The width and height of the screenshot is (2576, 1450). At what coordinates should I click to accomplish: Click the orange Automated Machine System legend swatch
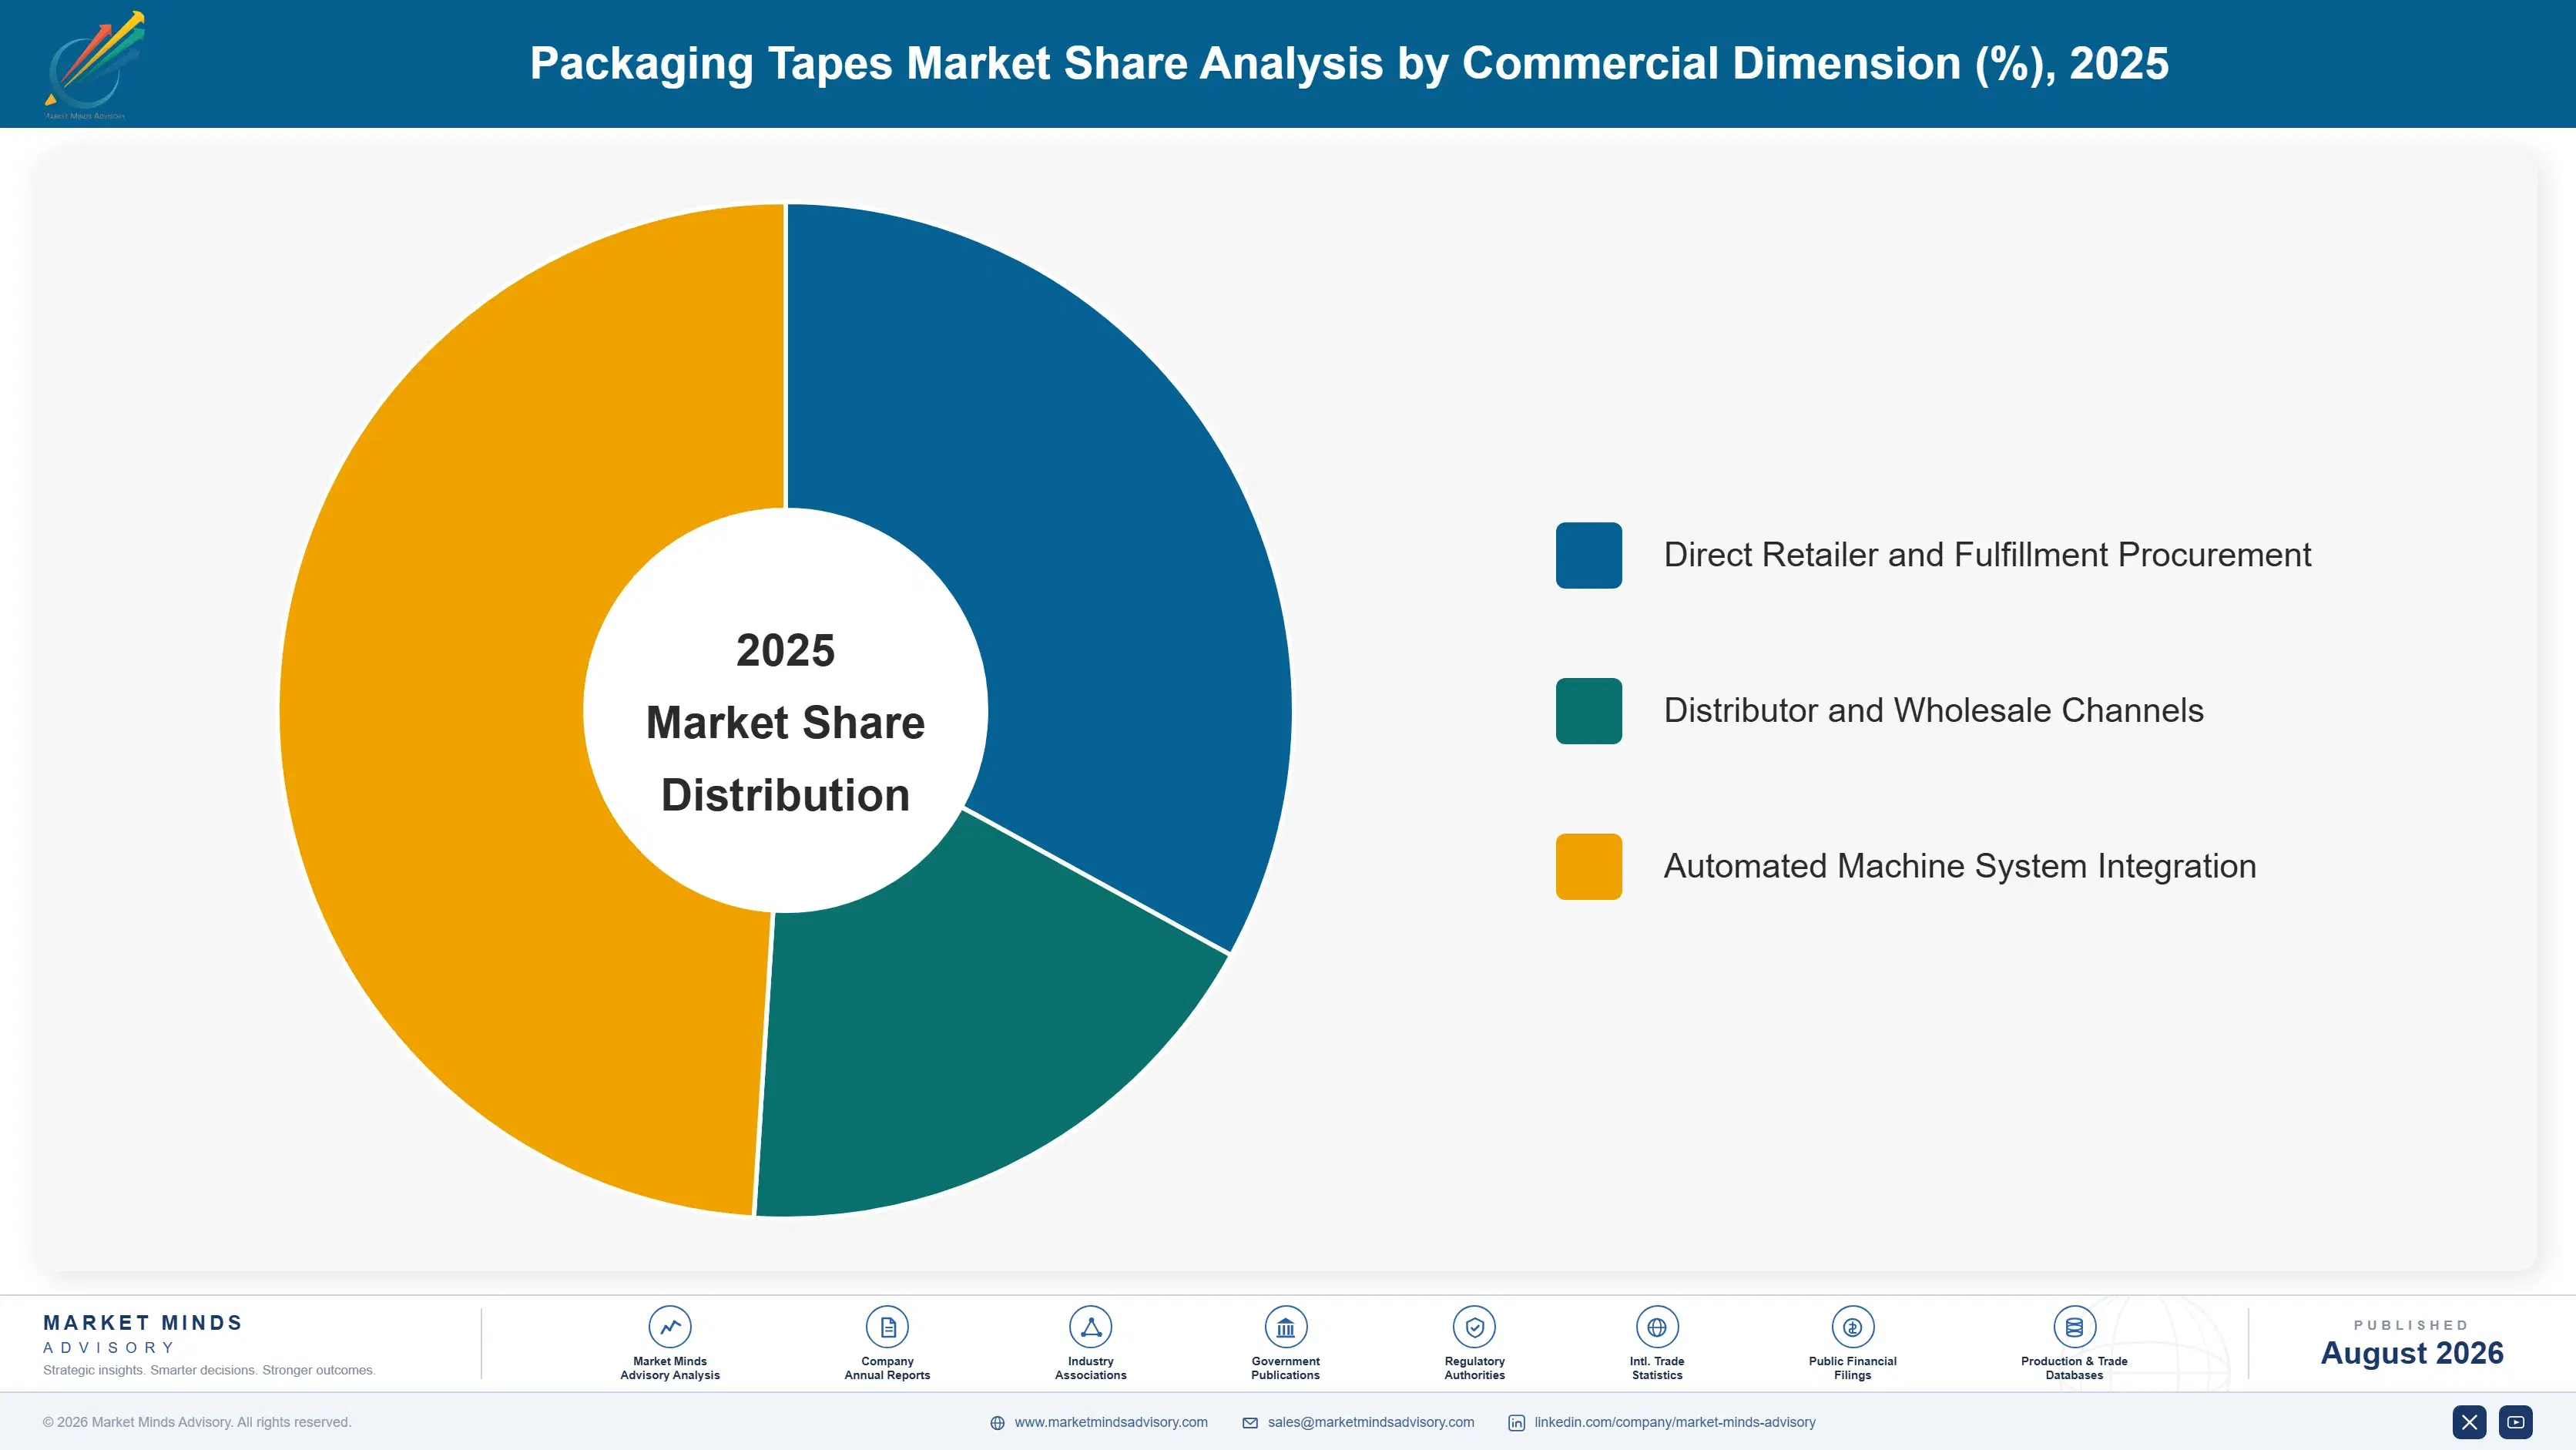pyautogui.click(x=1588, y=867)
